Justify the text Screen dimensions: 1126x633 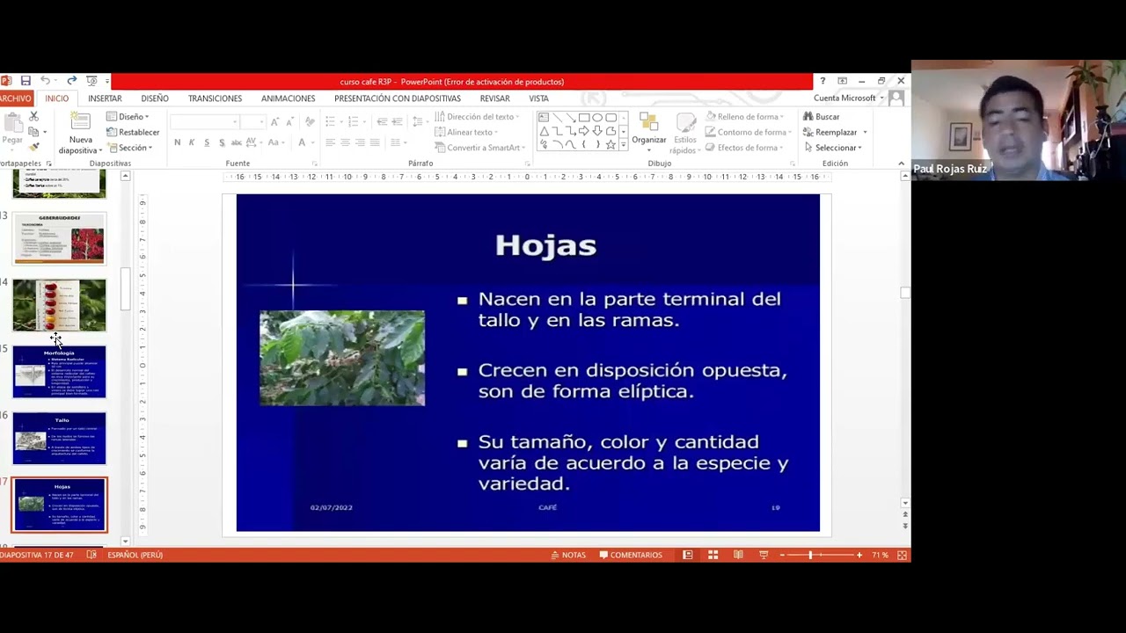(375, 142)
